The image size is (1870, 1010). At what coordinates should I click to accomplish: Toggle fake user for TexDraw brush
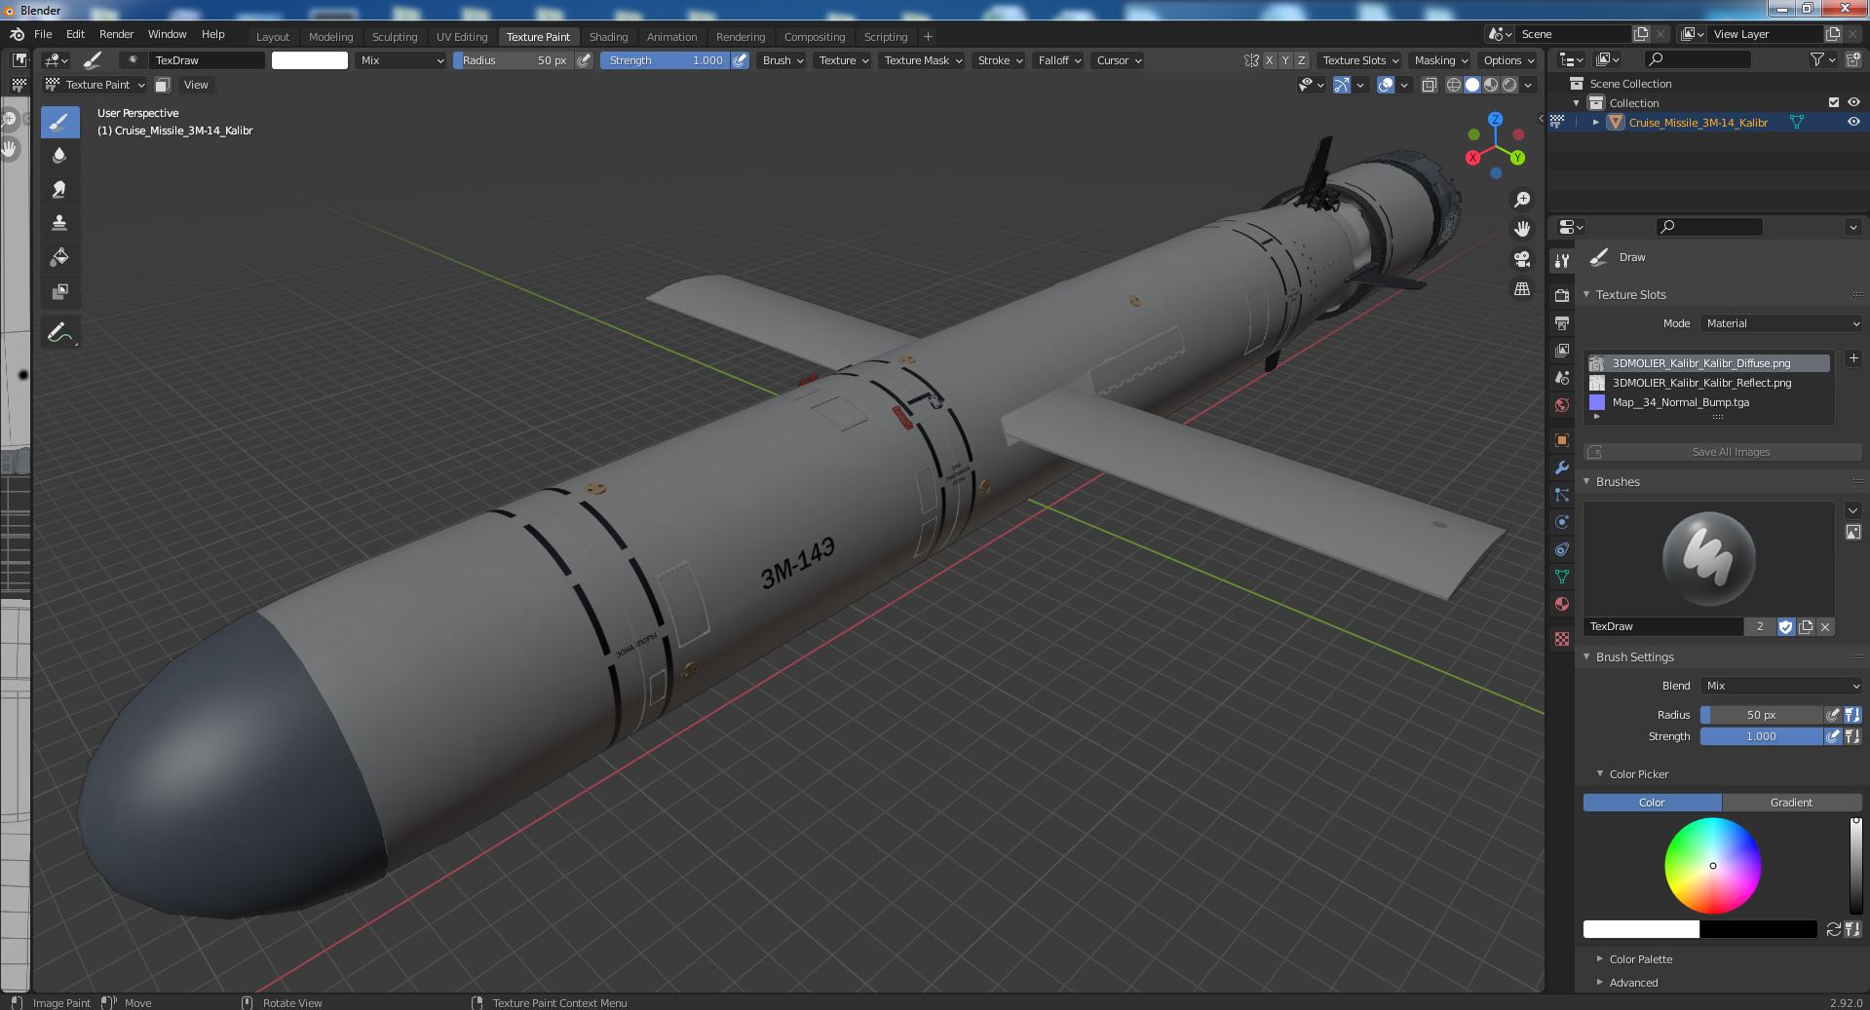pyautogui.click(x=1785, y=626)
